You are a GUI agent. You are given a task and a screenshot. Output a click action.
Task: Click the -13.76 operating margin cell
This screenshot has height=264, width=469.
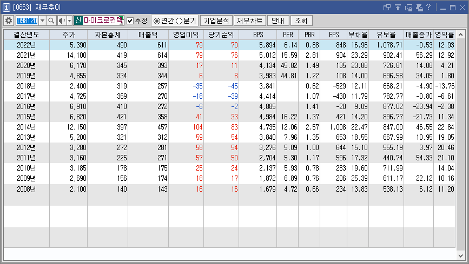tap(445, 86)
